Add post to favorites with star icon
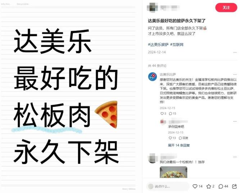The image size is (240, 193). click(x=209, y=186)
